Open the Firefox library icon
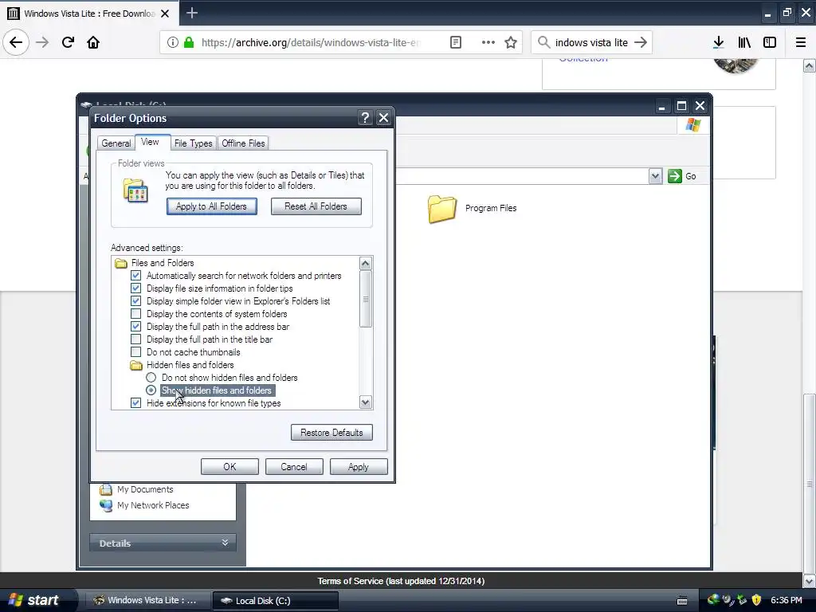This screenshot has width=816, height=612. 744,42
